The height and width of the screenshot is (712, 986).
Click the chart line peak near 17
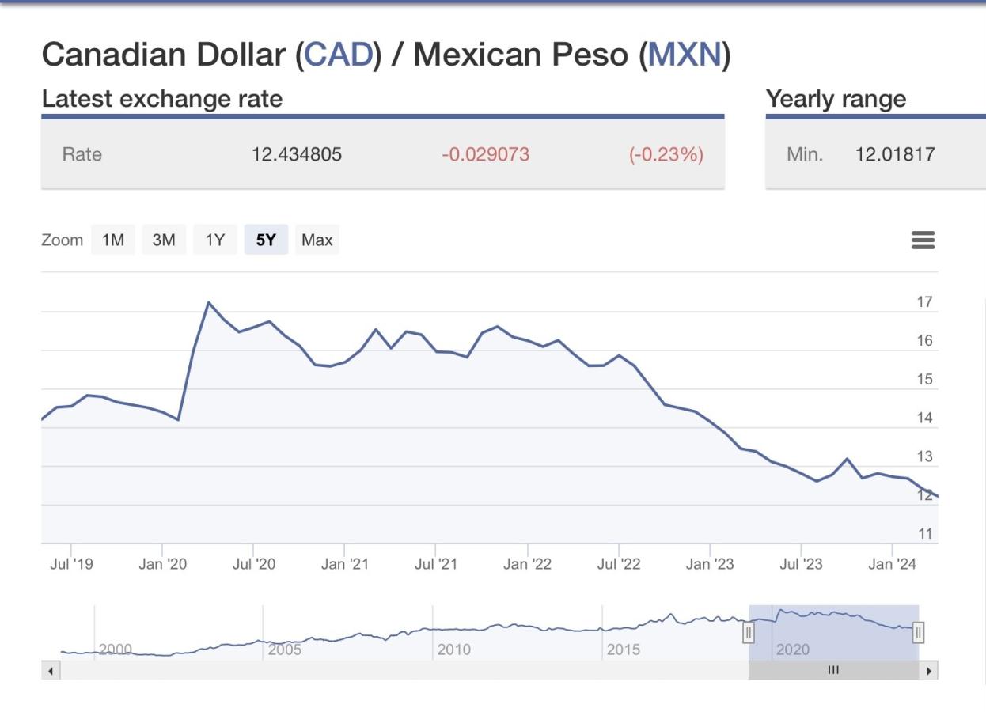click(209, 303)
